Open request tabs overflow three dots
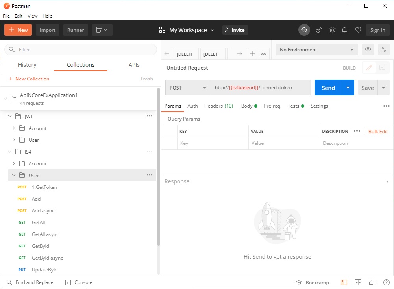 click(386, 106)
